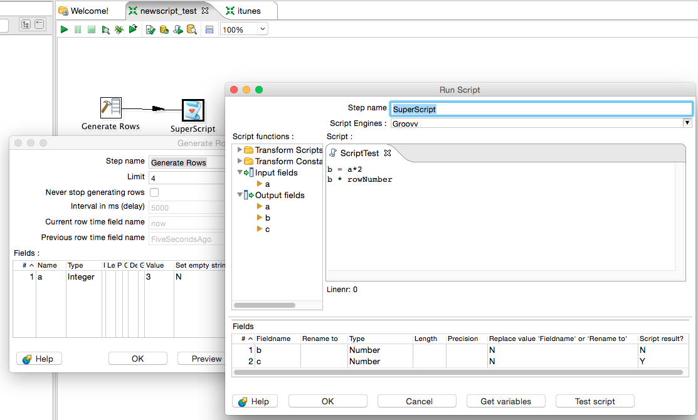Select the SuperScript step on the canvas
This screenshot has width=698, height=420.
pyautogui.click(x=193, y=110)
